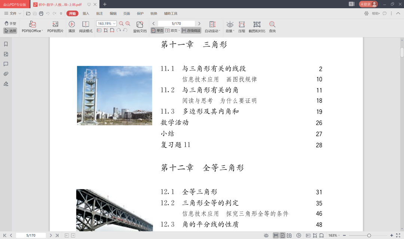Open the PDF转图片 conversion tool
Viewport: 404px width, 239px height.
pos(55,26)
